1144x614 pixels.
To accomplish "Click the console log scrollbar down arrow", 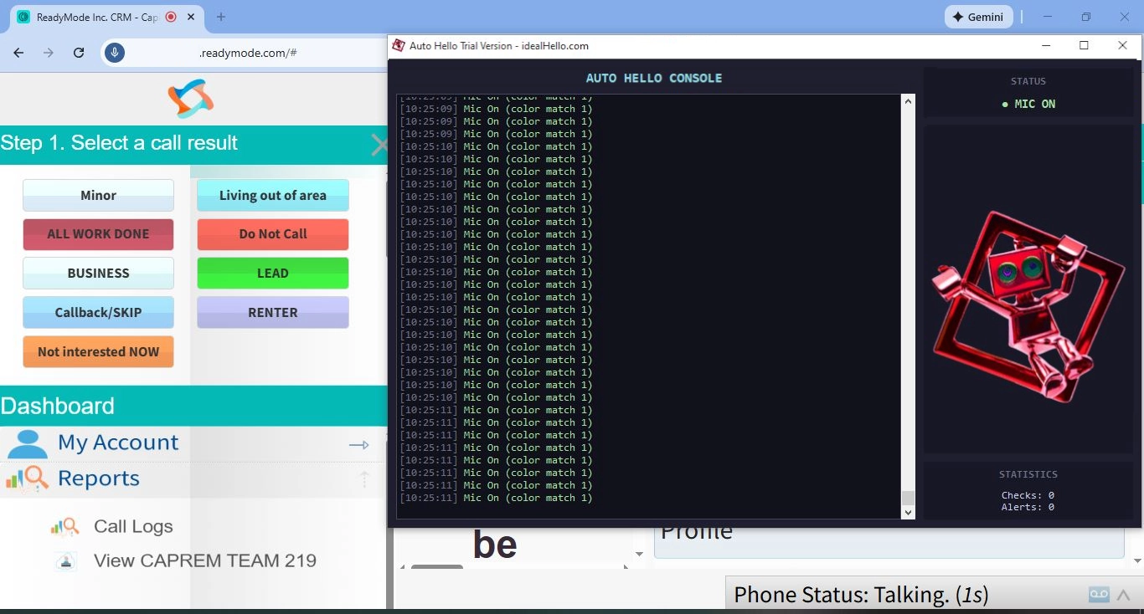I will 908,512.
